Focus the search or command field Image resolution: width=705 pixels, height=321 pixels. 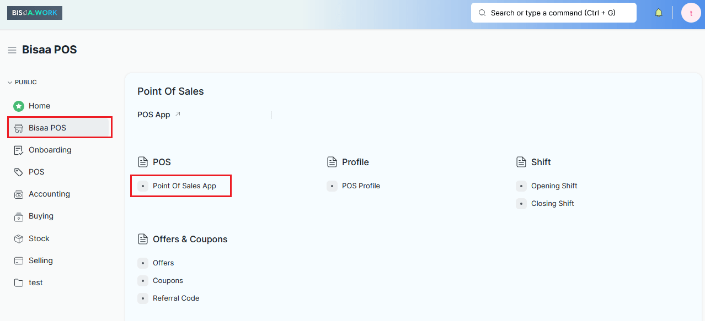point(553,13)
